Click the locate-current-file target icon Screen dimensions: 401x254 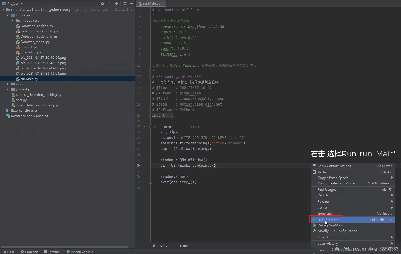102,3
